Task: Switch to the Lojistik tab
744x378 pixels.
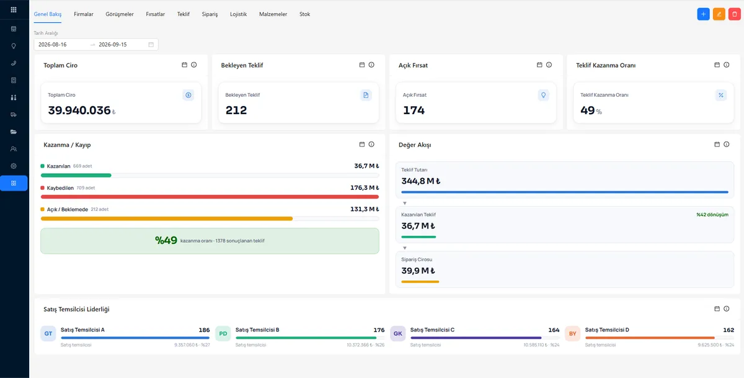Action: [x=239, y=14]
